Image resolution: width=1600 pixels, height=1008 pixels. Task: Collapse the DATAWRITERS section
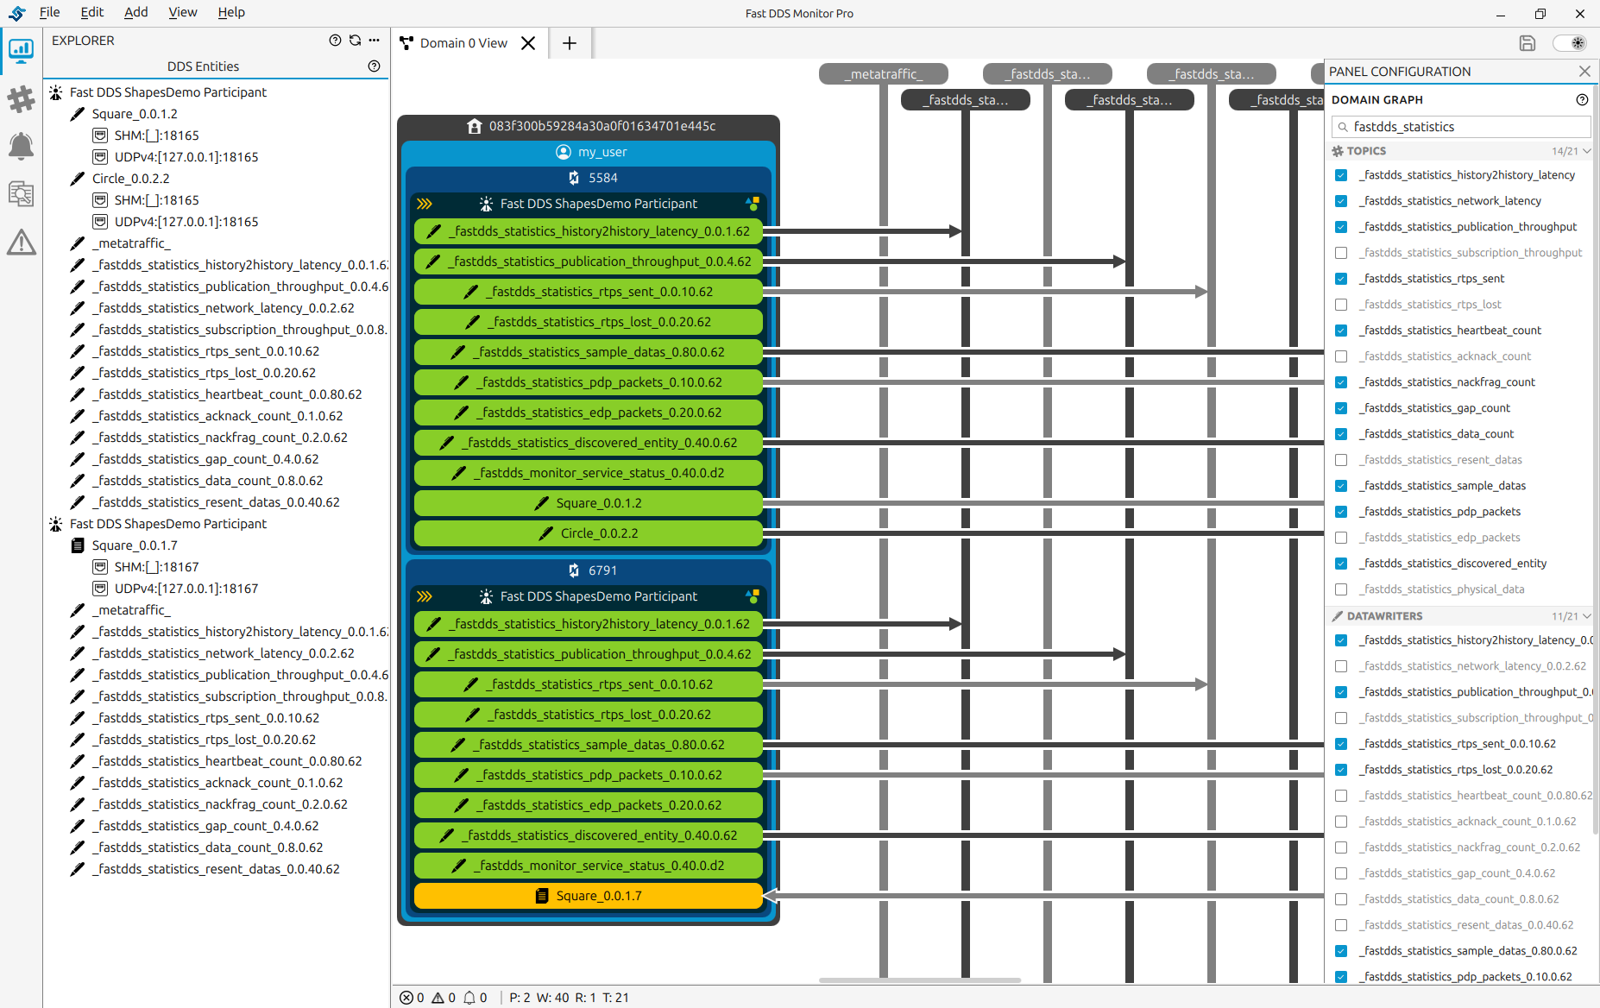point(1586,616)
